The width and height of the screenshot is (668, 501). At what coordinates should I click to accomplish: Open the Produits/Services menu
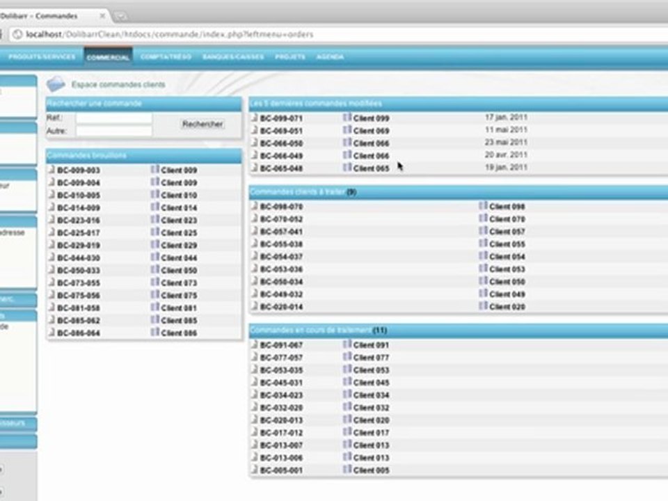tap(42, 56)
